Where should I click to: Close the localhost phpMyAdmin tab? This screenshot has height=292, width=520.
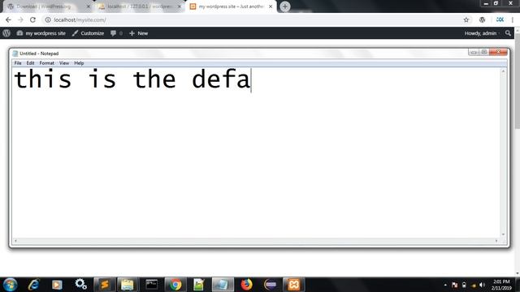tap(180, 6)
